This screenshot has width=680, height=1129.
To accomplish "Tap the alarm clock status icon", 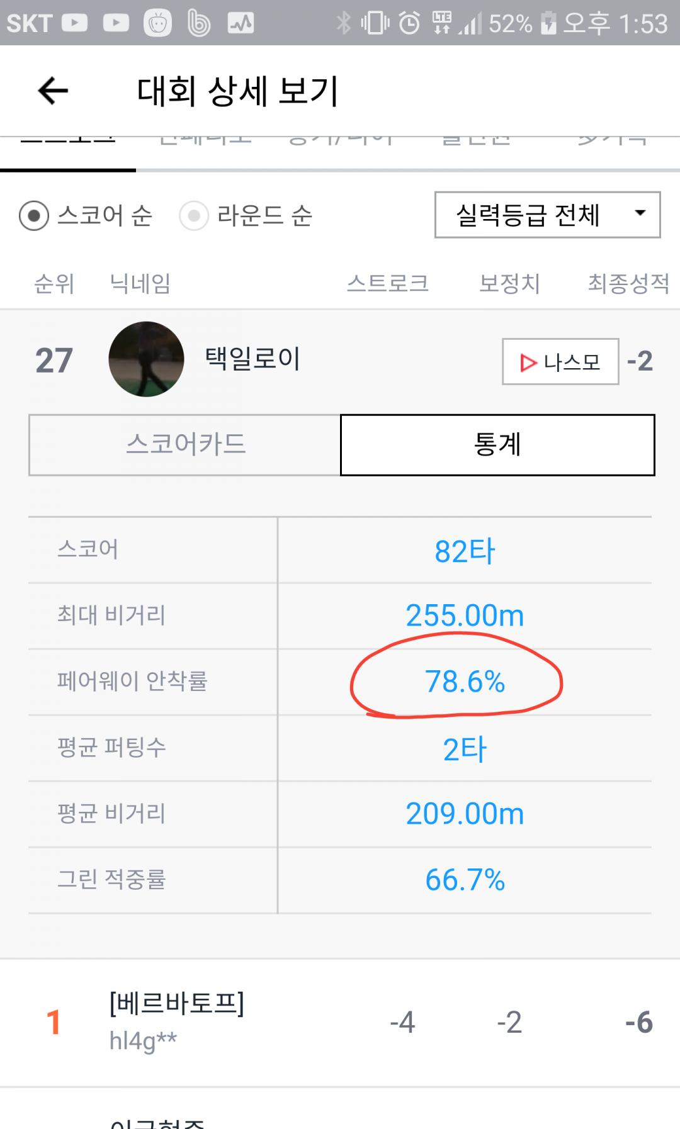I will (x=409, y=24).
